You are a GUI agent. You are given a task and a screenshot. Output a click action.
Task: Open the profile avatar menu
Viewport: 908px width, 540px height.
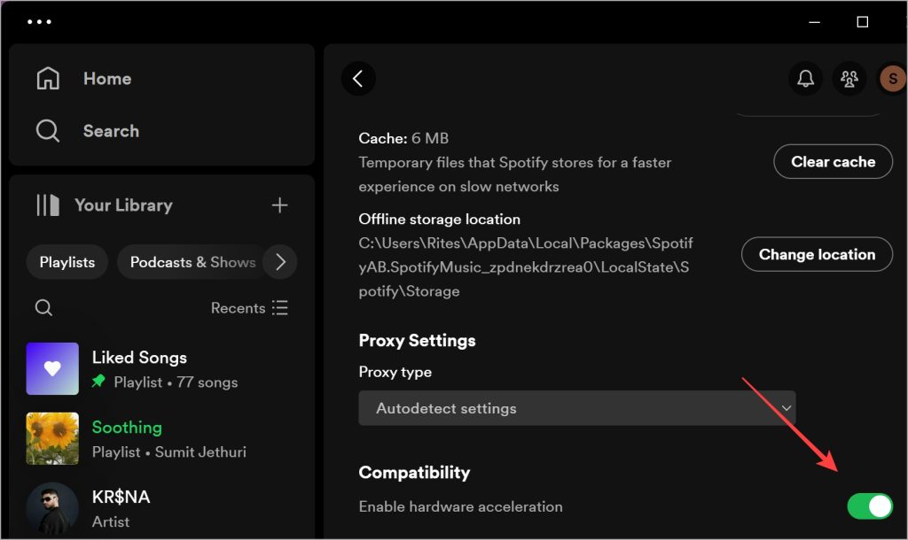(x=893, y=79)
